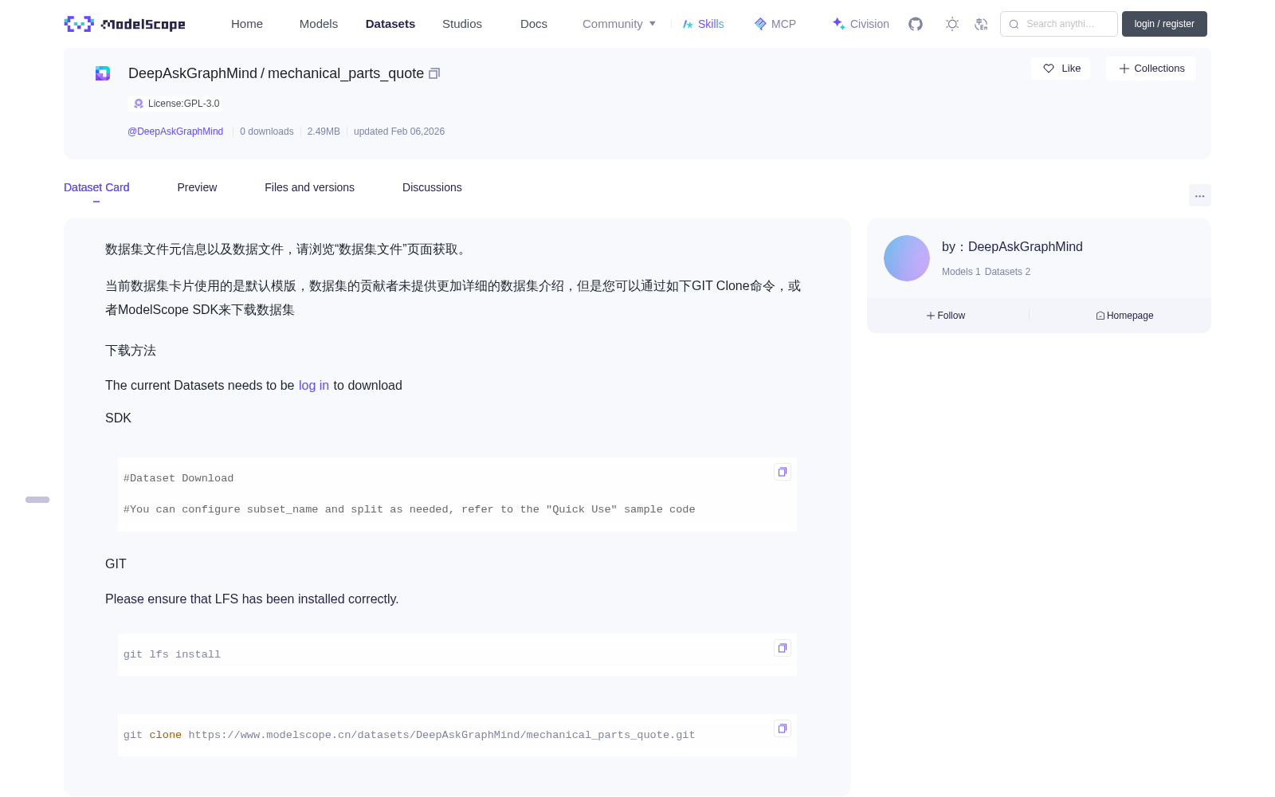Click the git clone URL text

pos(441,735)
